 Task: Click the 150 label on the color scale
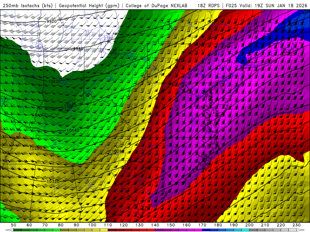click(x=170, y=225)
